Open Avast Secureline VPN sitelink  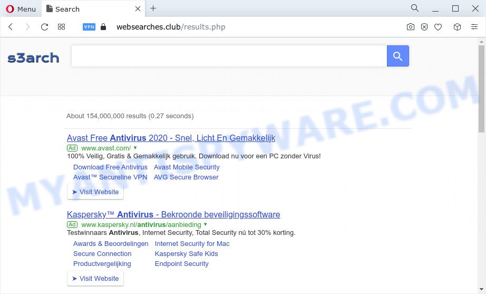click(x=110, y=177)
